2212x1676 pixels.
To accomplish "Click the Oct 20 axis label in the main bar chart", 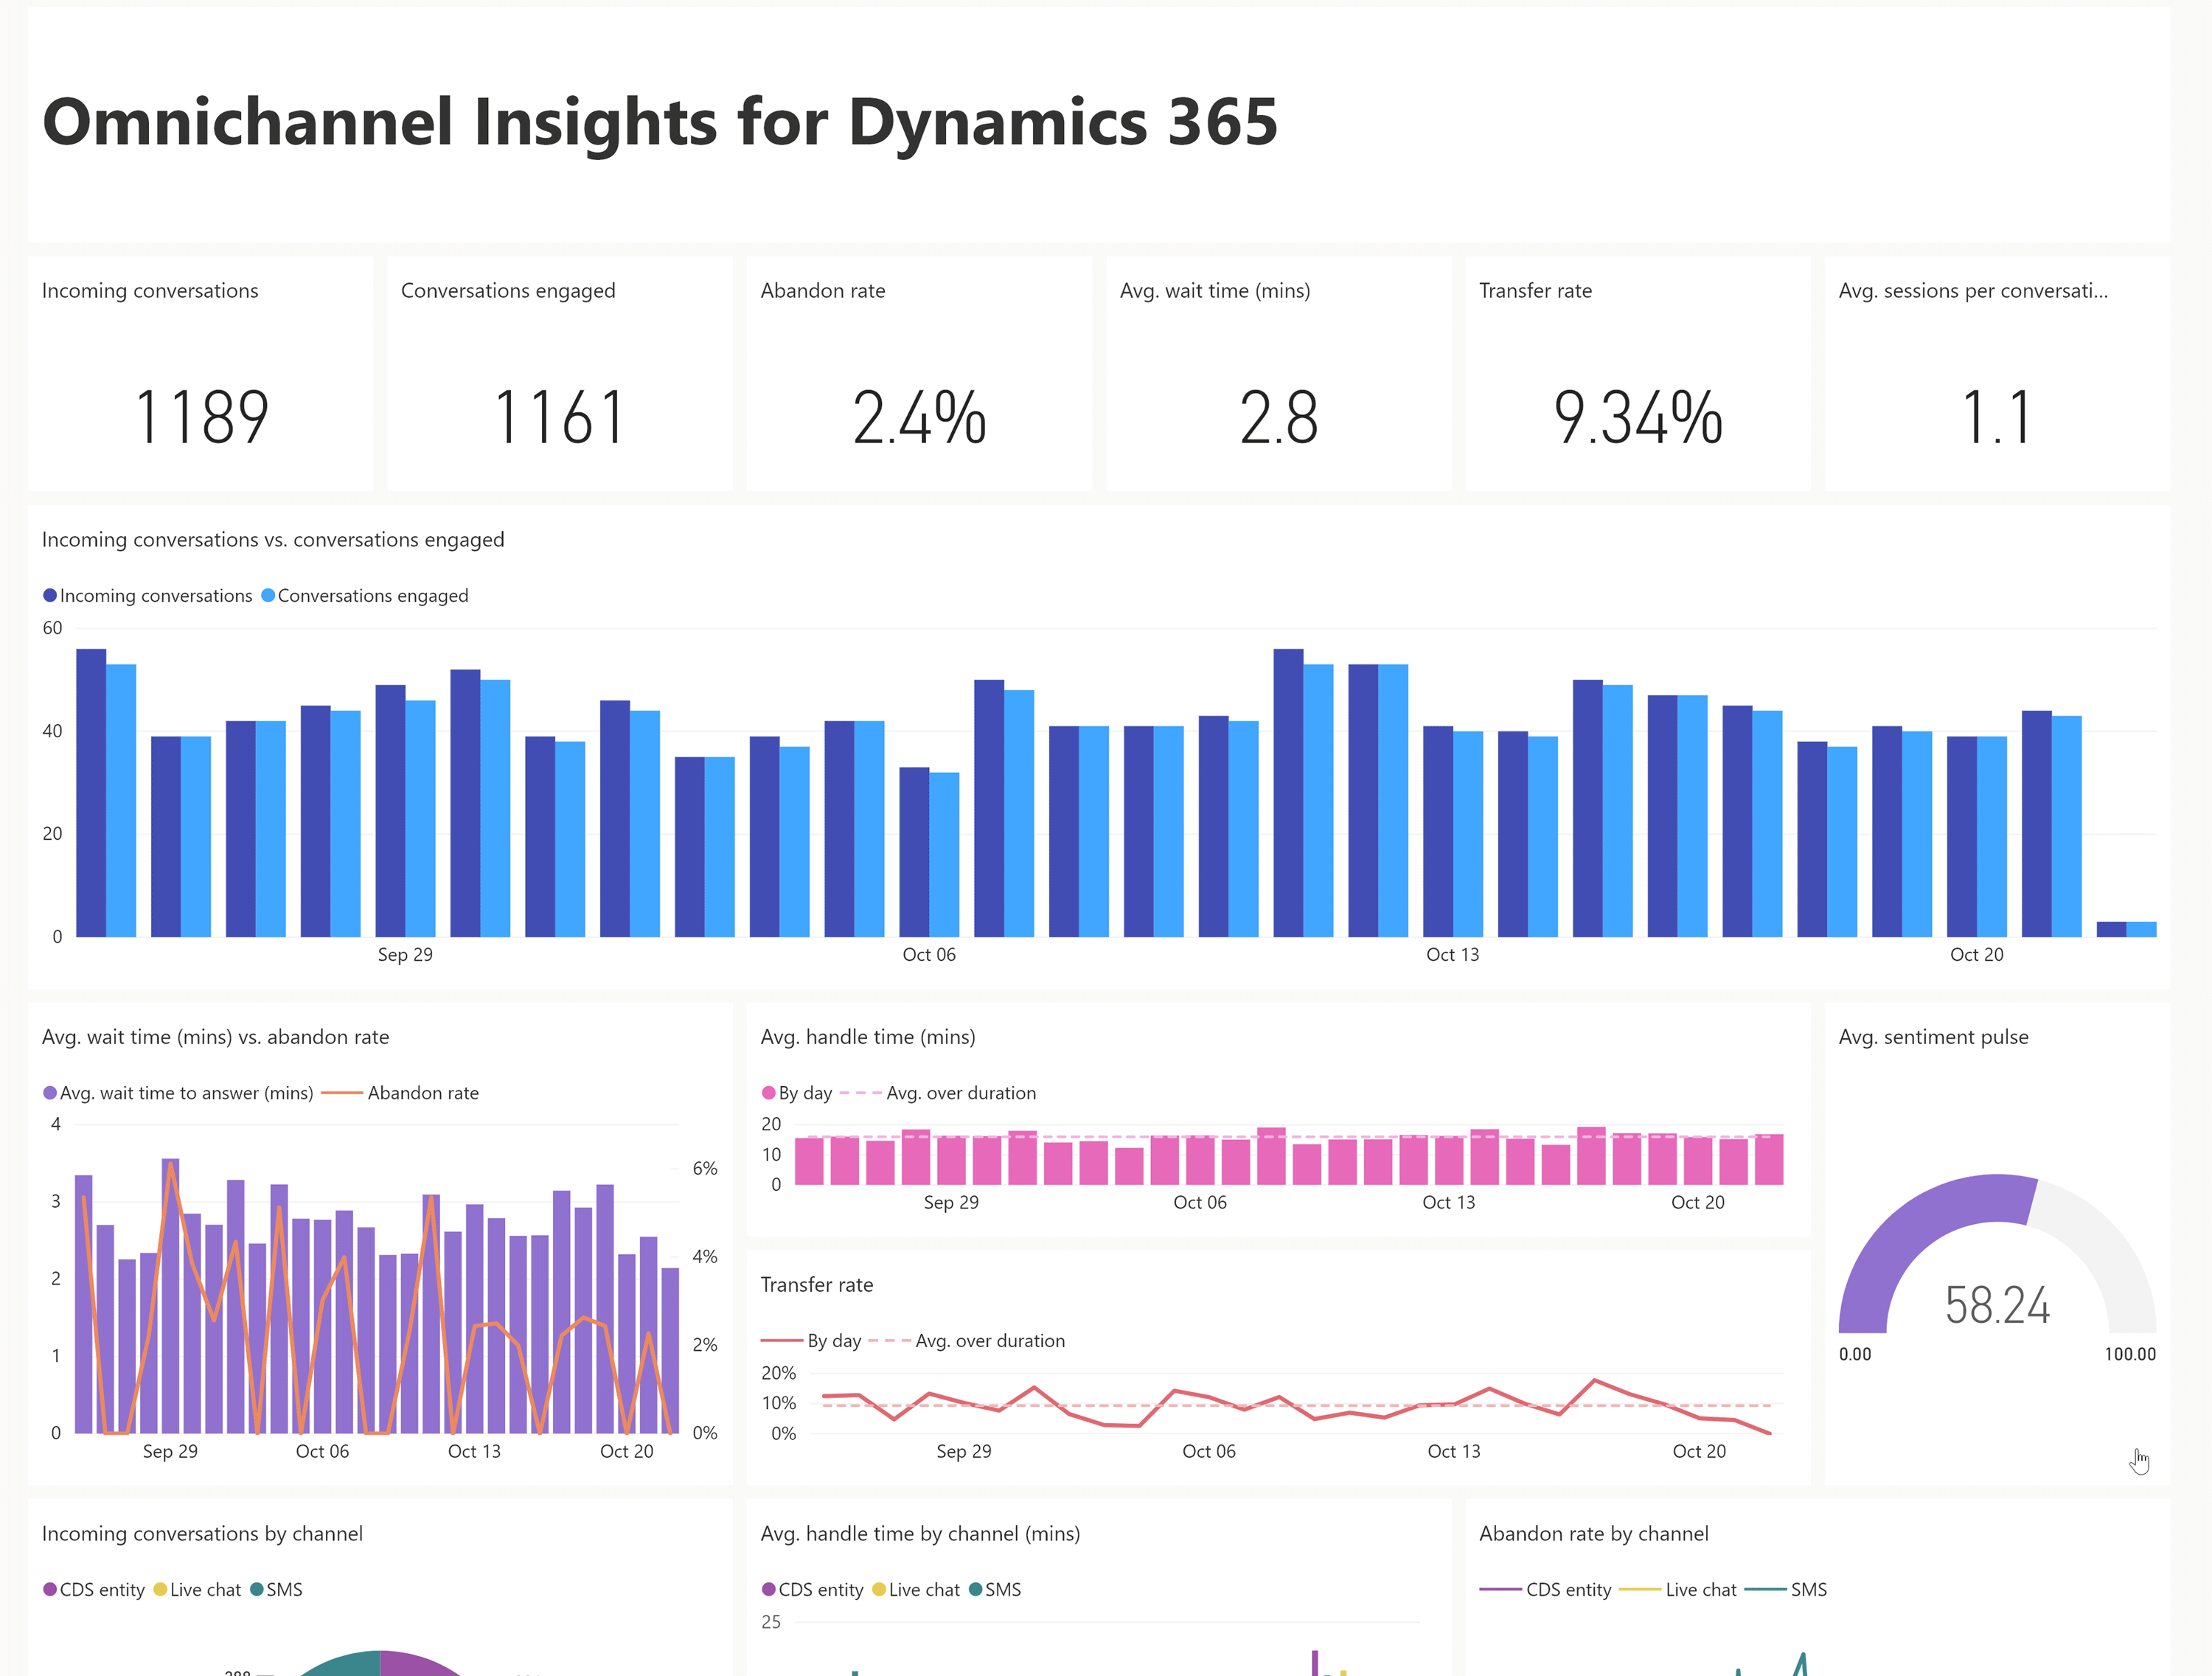I will (x=1977, y=955).
